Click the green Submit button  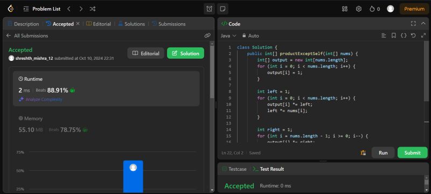pos(412,153)
